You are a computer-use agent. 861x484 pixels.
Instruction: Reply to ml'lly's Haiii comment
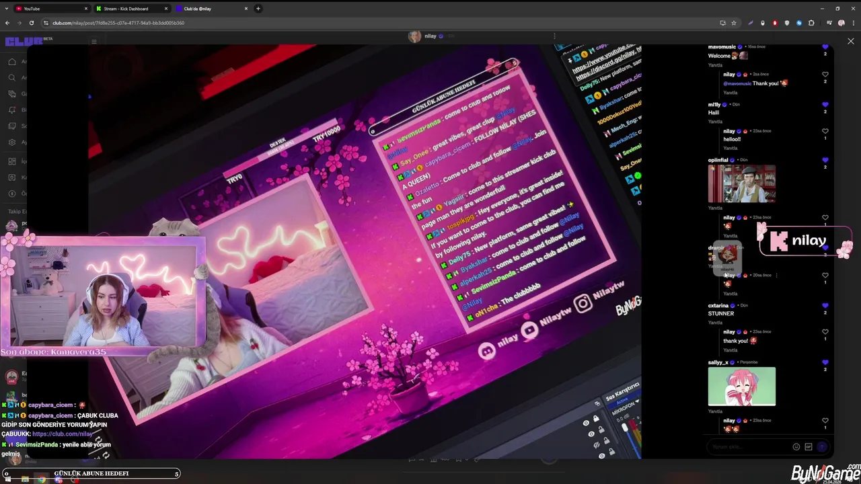715,122
